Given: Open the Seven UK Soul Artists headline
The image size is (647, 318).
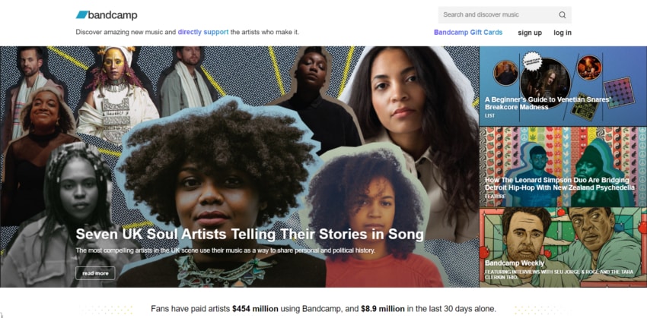Looking at the screenshot, I should [250, 235].
